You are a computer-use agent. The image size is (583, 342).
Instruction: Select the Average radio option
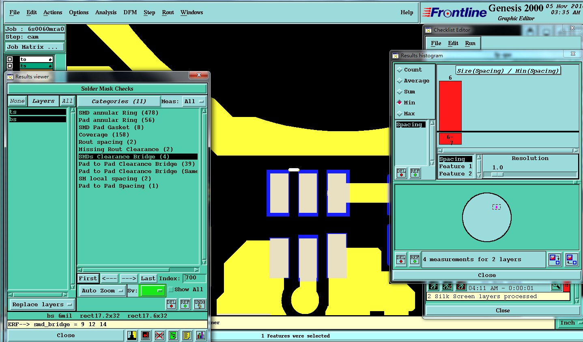[400, 81]
